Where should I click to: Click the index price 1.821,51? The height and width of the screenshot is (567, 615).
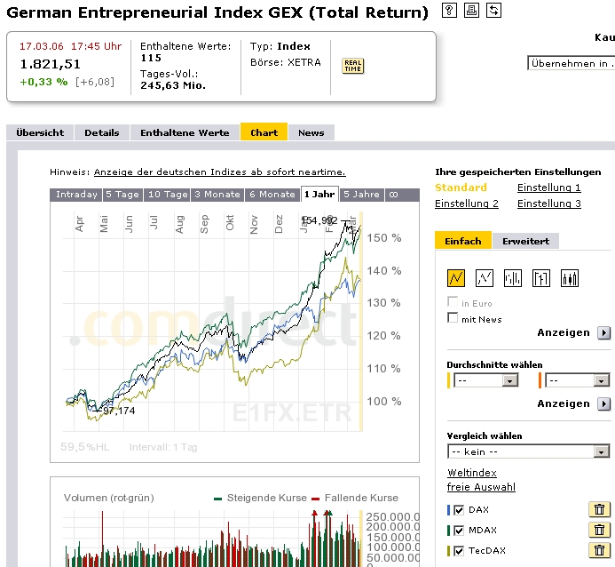click(x=51, y=64)
